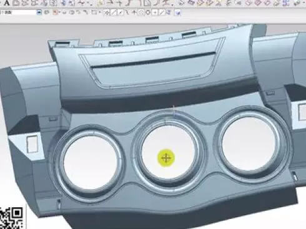Expand the small arrow beside the orange icon
The height and width of the screenshot is (229, 306).
59,12
